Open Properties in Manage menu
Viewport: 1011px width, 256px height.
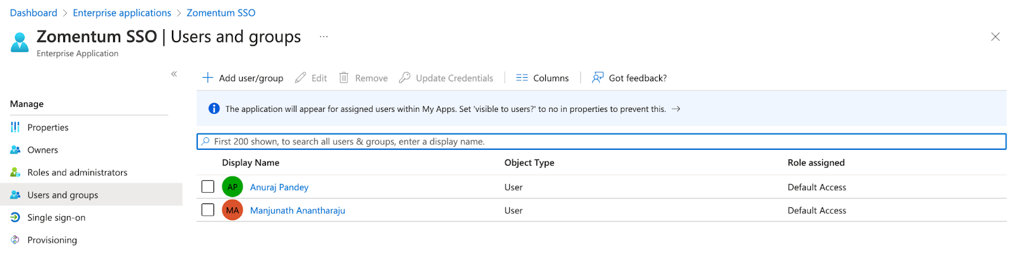point(48,127)
